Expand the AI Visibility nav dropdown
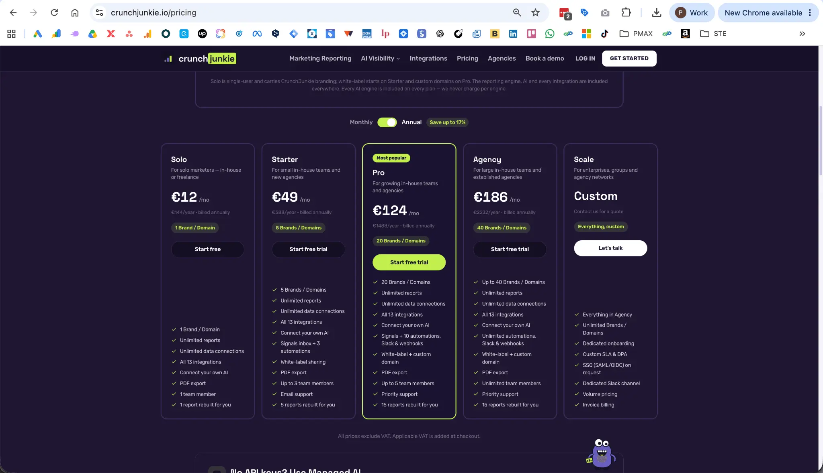Image resolution: width=823 pixels, height=473 pixels. tap(380, 59)
